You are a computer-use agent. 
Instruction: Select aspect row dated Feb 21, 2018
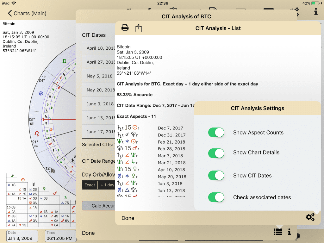(151, 142)
